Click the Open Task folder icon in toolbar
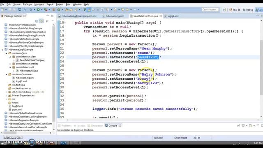Screen dimensions: 263x148 pos(71,10)
